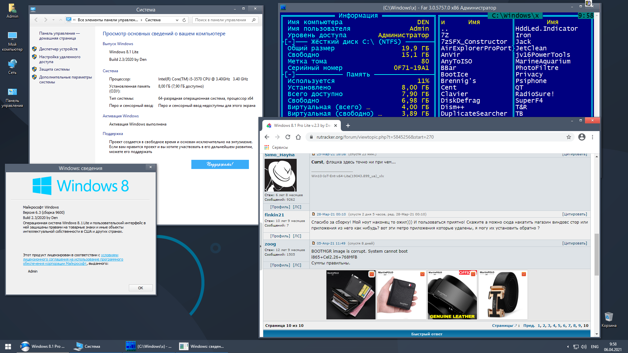Switch to the Windows: сведения taskbar button
This screenshot has width=628, height=353.
pyautogui.click(x=202, y=346)
